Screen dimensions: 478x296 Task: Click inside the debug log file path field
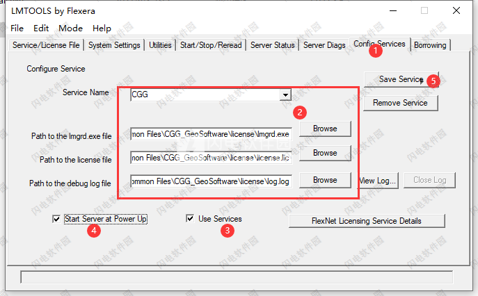click(211, 181)
